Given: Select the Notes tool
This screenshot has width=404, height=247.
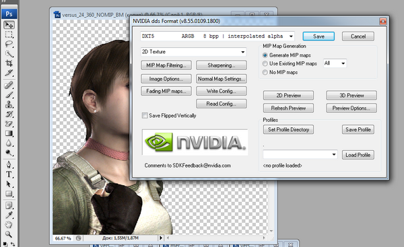Looking at the screenshot, I should click(9, 205).
